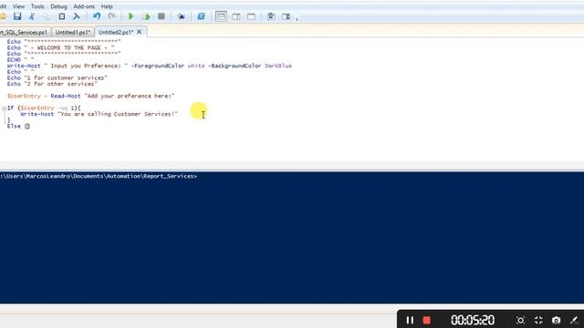Open the Debug menu
Viewport: 584px width, 328px height.
pos(58,6)
